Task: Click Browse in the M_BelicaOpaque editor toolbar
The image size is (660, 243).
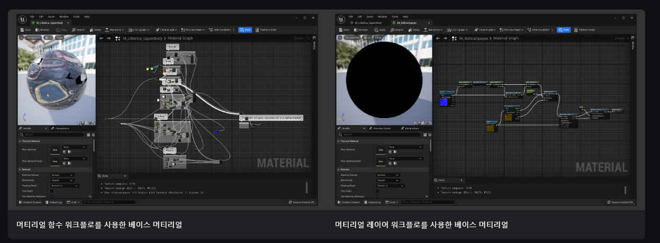Action: 360,30
